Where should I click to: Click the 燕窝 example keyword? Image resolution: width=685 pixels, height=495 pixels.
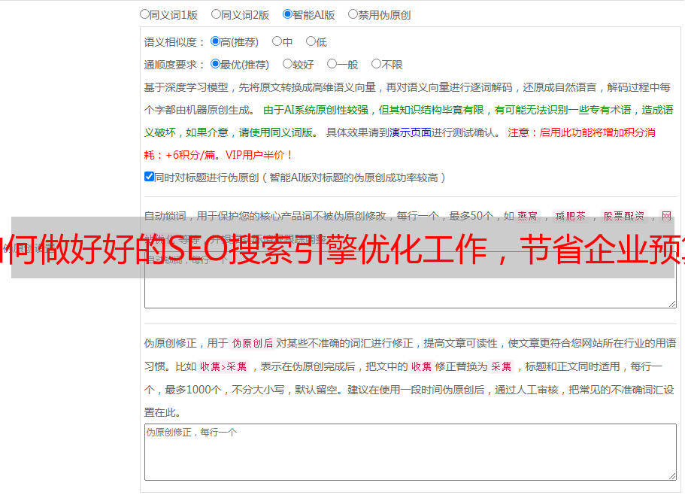(x=528, y=216)
